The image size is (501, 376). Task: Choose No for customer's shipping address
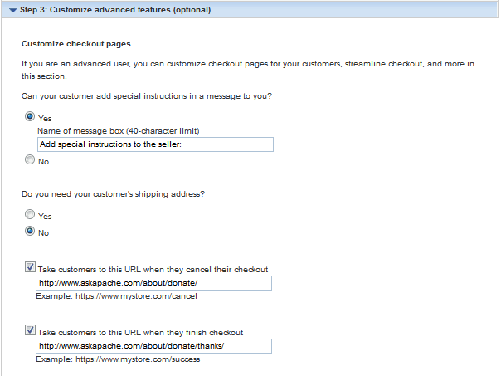point(31,232)
